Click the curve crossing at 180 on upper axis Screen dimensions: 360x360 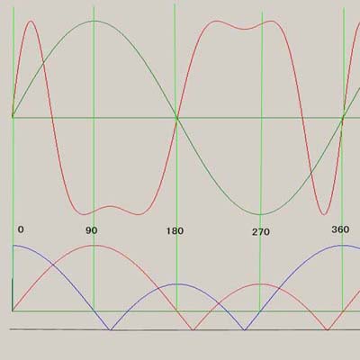[177, 118]
